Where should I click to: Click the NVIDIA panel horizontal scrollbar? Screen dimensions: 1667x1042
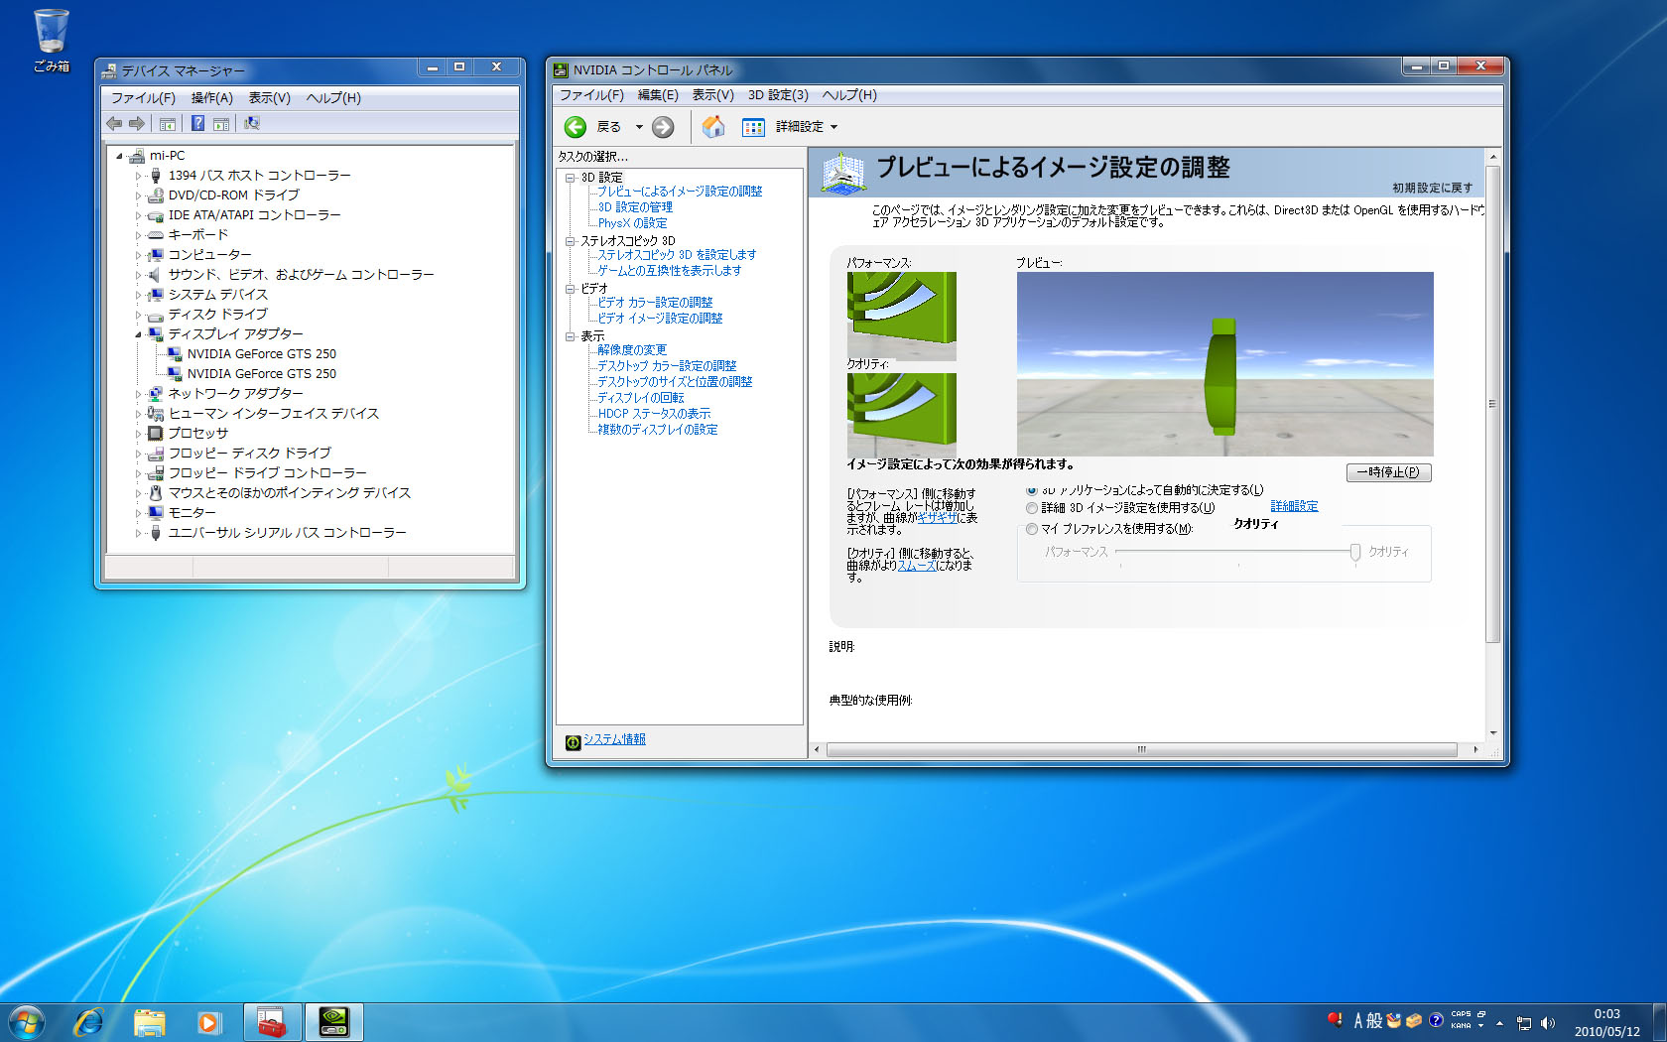(1141, 749)
